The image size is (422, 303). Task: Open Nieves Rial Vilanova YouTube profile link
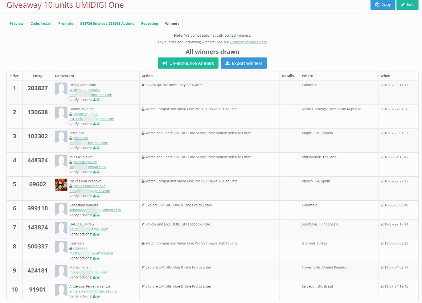89,186
